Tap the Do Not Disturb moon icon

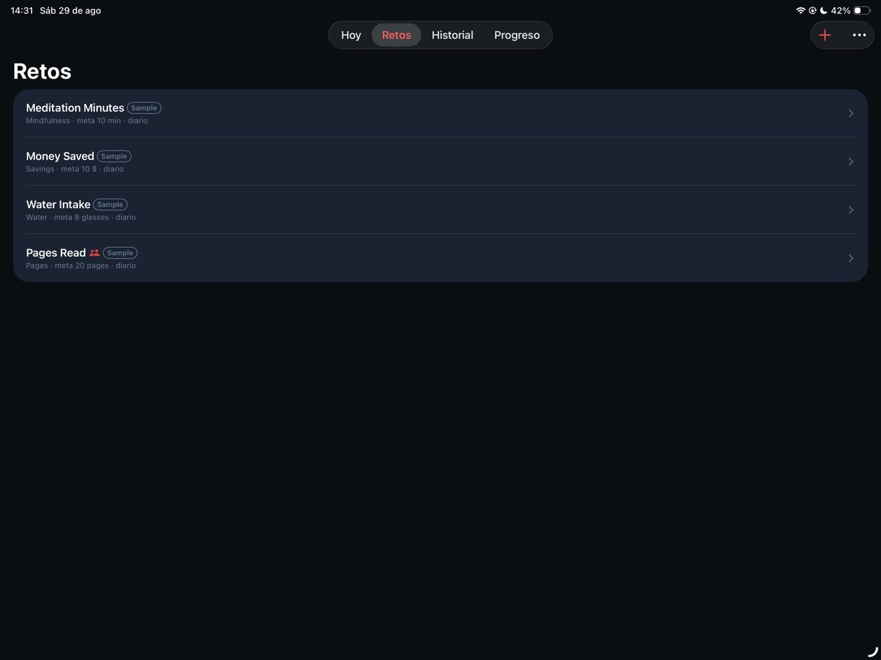(824, 10)
